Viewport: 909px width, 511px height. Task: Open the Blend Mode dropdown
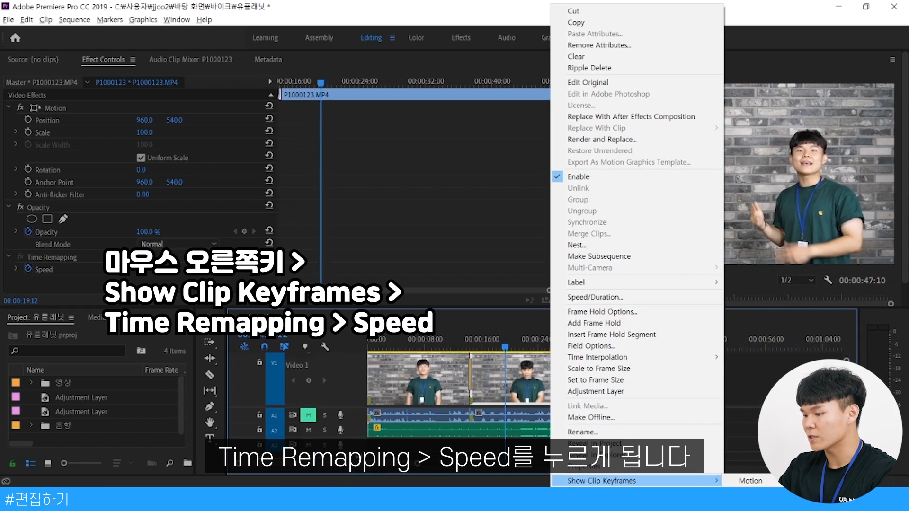[x=178, y=244]
